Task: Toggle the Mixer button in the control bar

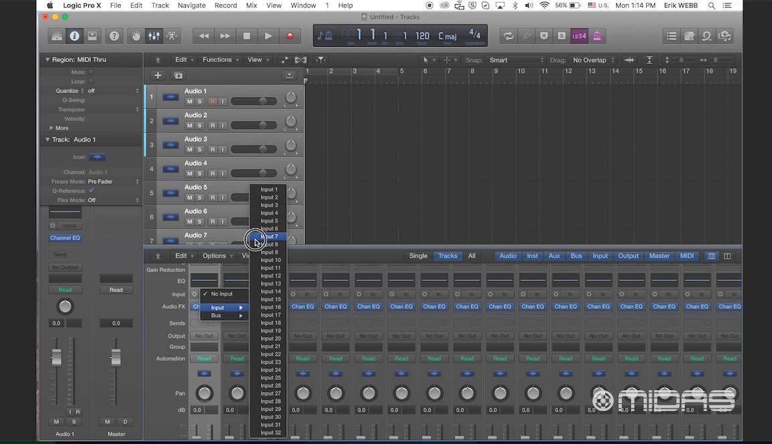Action: [154, 36]
